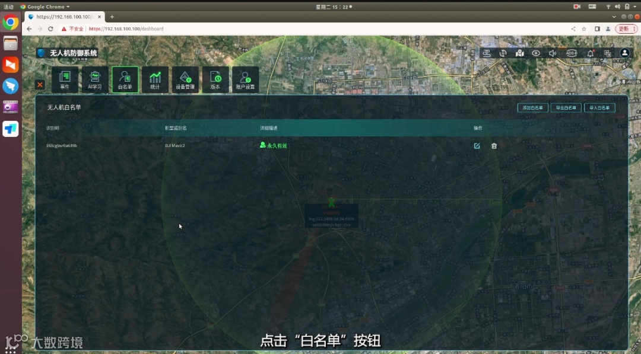
Task: Close the module bar with orange X
Action: click(40, 85)
